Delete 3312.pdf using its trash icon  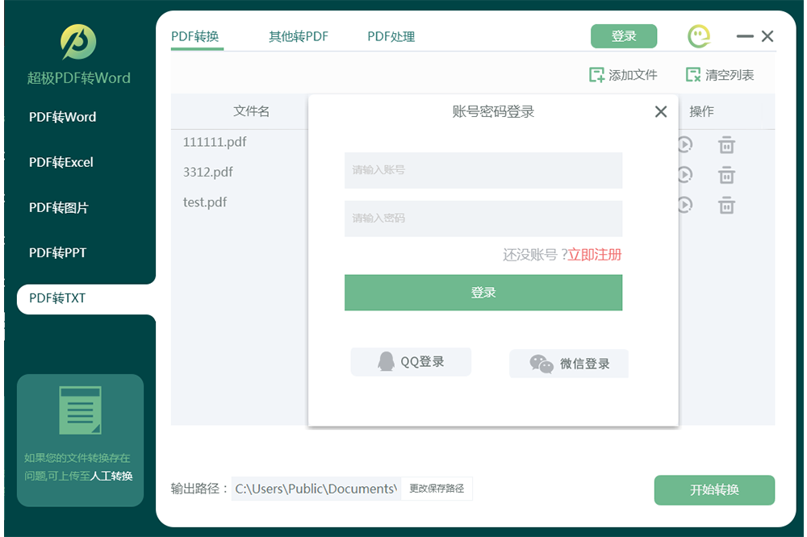[726, 176]
